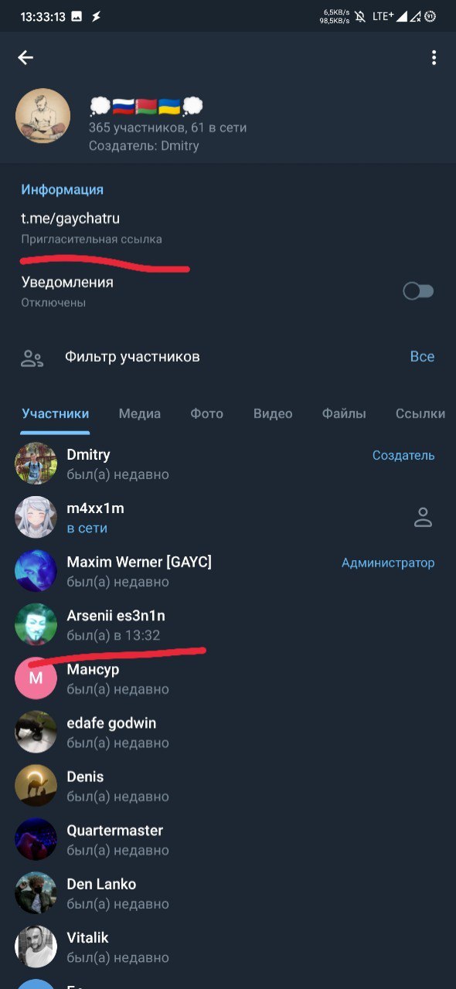Click the people icon beside Фильтр участников
The height and width of the screenshot is (989, 456).
click(32, 358)
